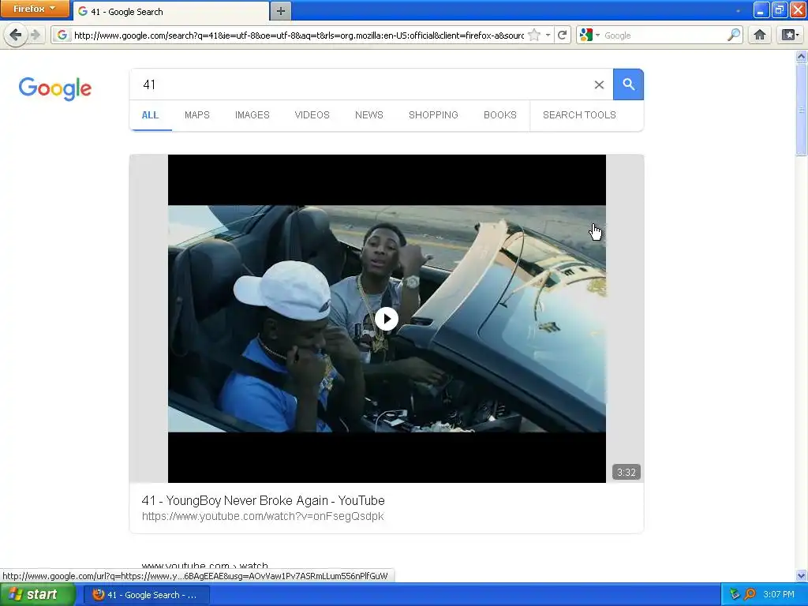
Task: Select the ALL results tab
Action: pos(150,115)
